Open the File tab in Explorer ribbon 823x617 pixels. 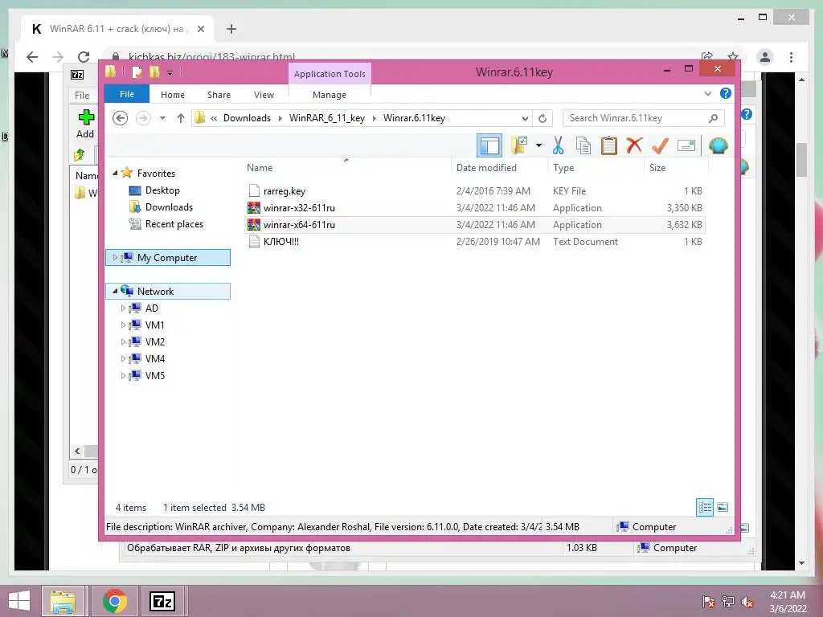coord(126,94)
